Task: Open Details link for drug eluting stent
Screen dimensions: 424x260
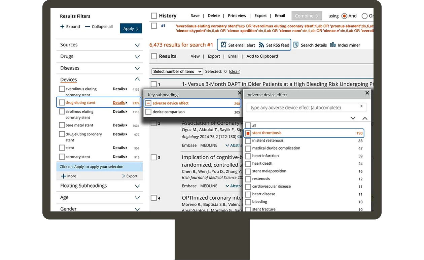Action: tap(119, 103)
